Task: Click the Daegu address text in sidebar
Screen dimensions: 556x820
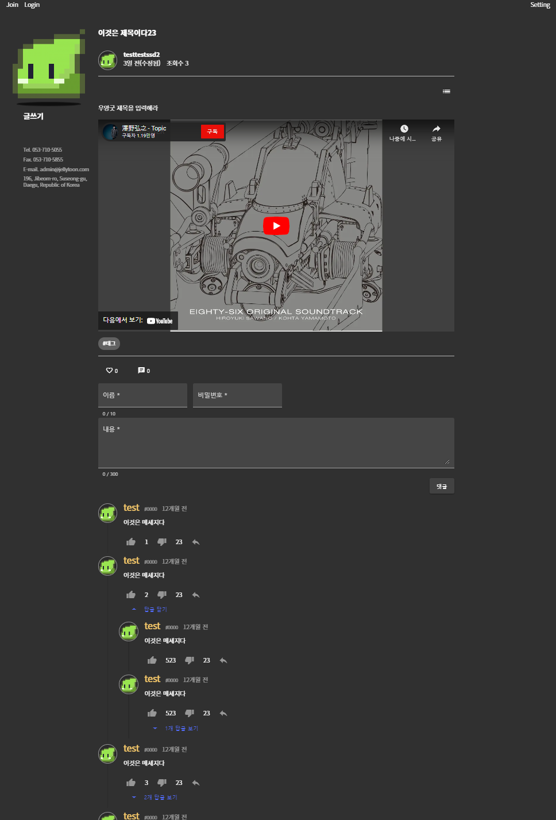Action: tap(55, 182)
